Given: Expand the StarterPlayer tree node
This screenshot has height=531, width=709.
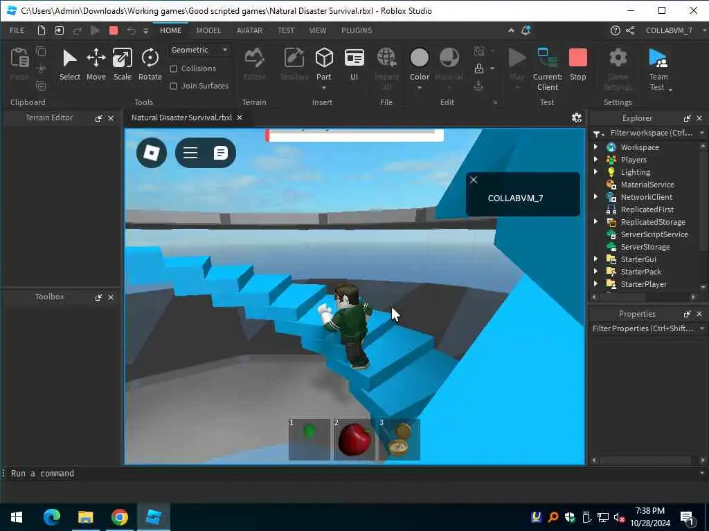Looking at the screenshot, I should pyautogui.click(x=595, y=283).
